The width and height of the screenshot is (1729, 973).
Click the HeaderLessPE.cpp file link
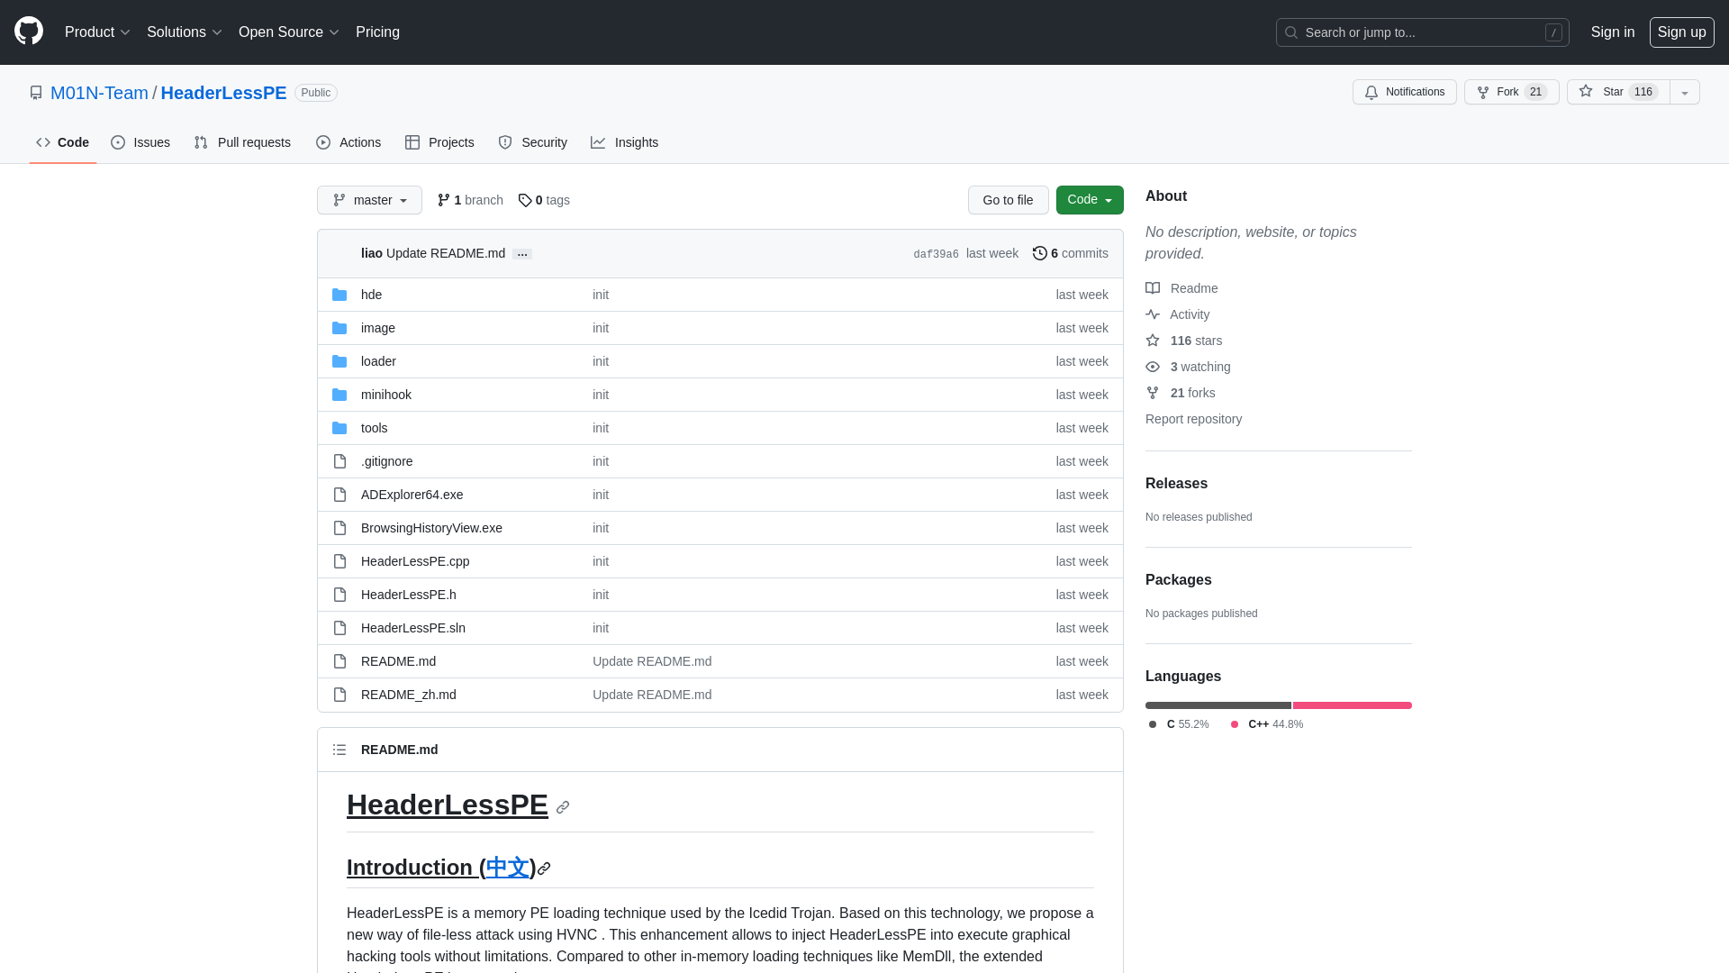(414, 559)
